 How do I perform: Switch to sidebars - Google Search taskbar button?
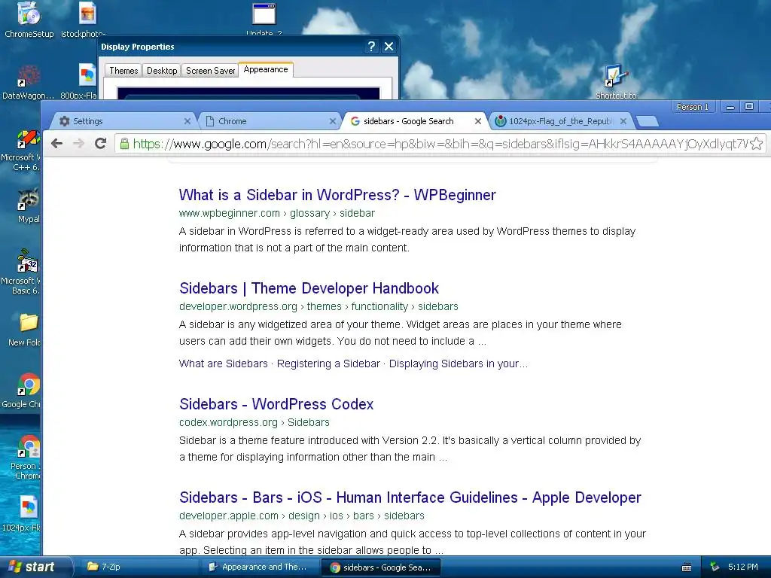(380, 567)
